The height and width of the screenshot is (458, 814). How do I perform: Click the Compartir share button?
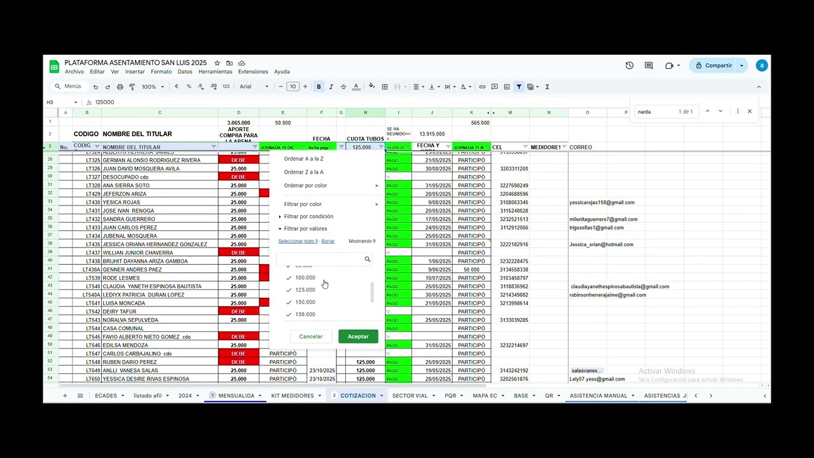coord(714,66)
